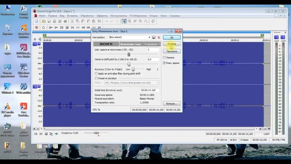This screenshot has height=164, width=291.
Task: Click channel 2 button in the level meters panel
Action: (x=283, y=37)
